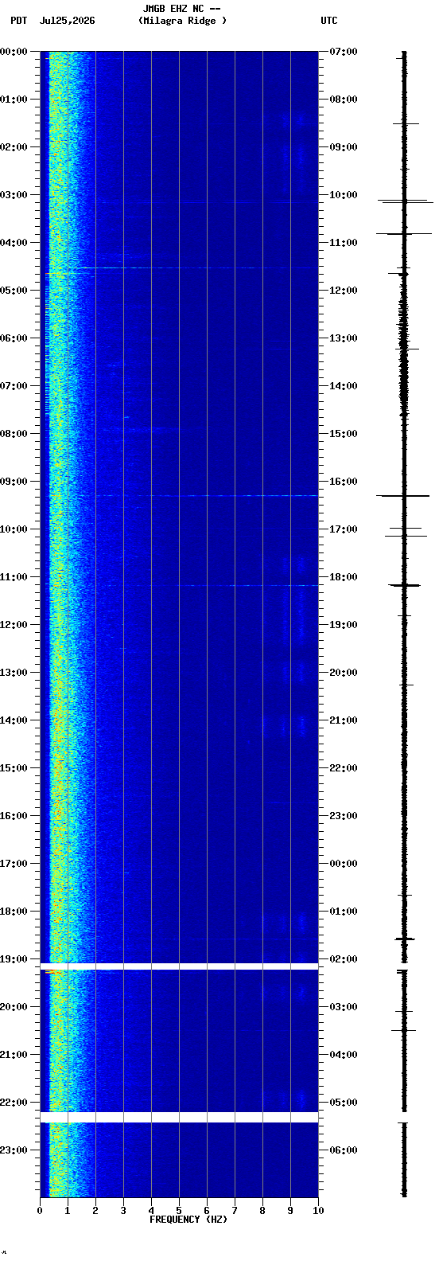
Task: Click PDT time label "03:00"
Action: pyautogui.click(x=14, y=195)
